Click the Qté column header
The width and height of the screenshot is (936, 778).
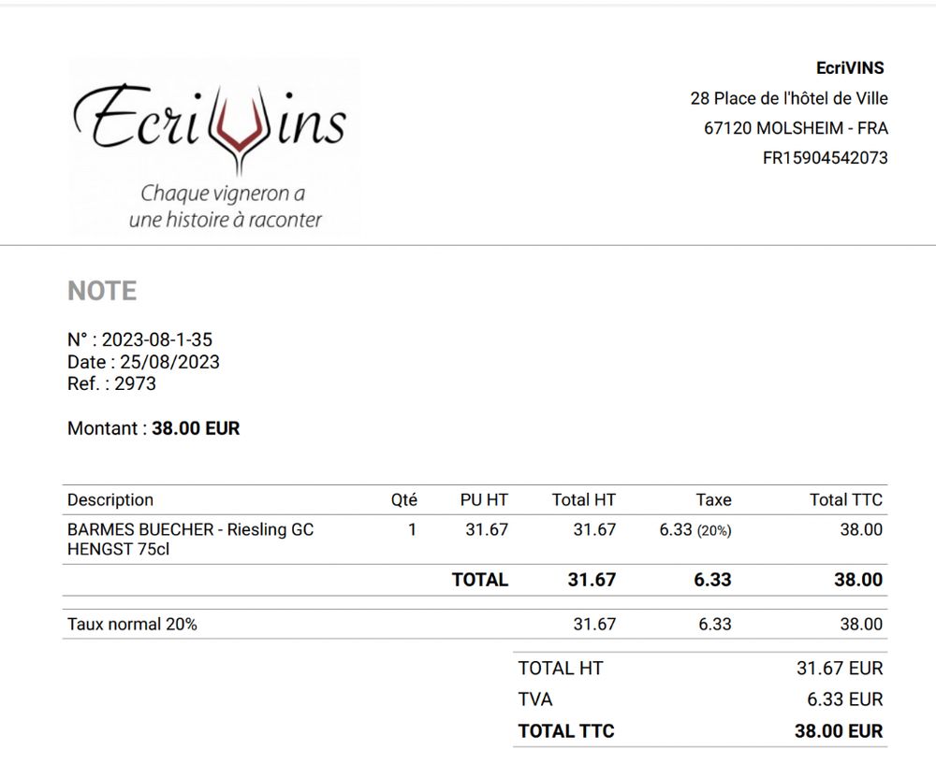click(403, 499)
